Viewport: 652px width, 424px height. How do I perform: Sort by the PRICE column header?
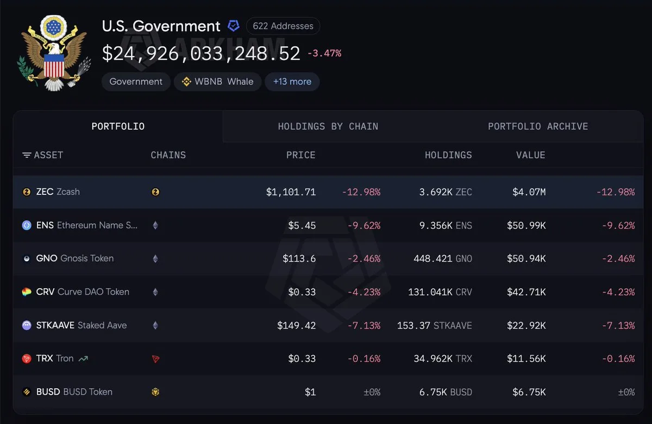301,155
